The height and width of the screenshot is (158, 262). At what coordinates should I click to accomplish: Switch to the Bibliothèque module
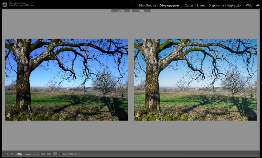[147, 5]
